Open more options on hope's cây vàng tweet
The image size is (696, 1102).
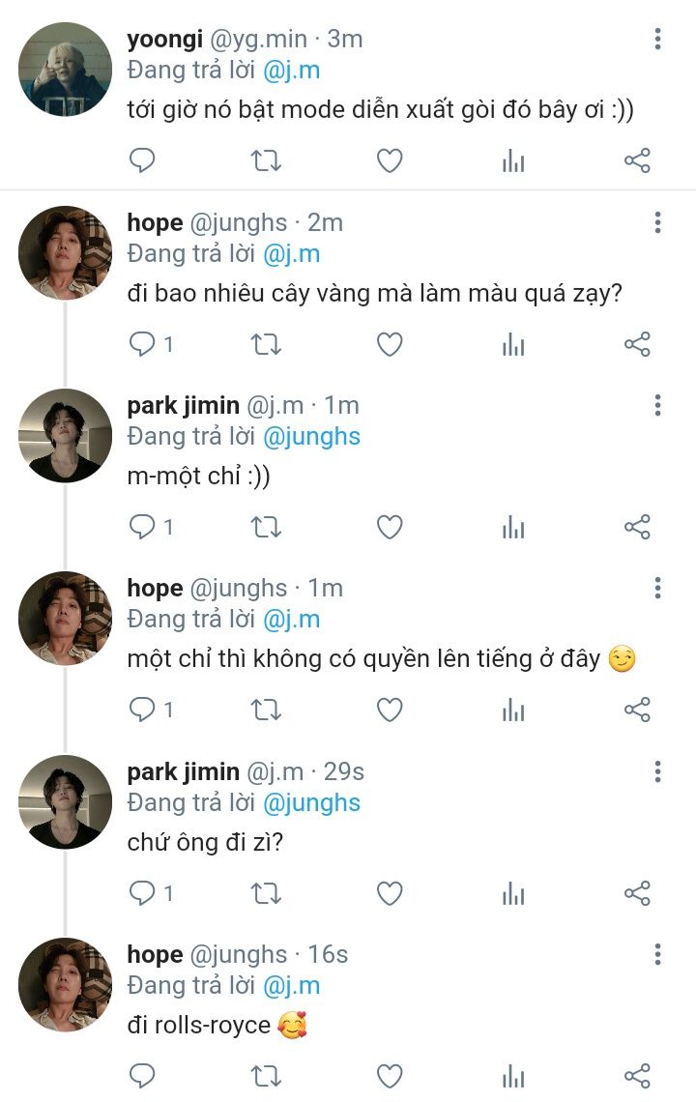coord(657,222)
